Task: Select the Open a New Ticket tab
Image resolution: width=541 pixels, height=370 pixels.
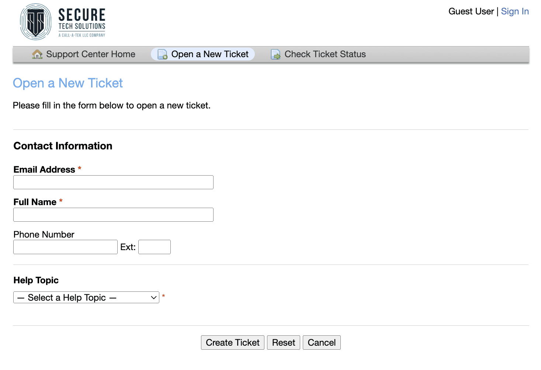Action: 203,54
